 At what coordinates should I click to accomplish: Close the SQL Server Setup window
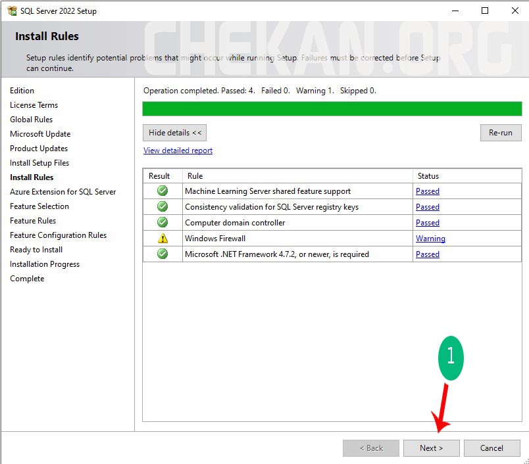[x=515, y=11]
